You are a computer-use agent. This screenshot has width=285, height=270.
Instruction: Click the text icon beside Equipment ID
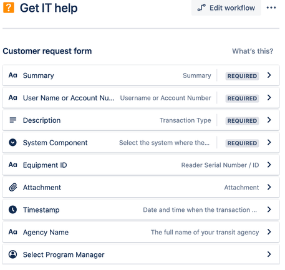coord(12,165)
